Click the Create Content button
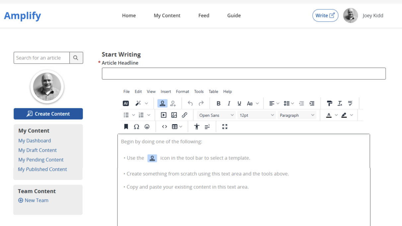Screen dimensions: 402x226 (48, 114)
